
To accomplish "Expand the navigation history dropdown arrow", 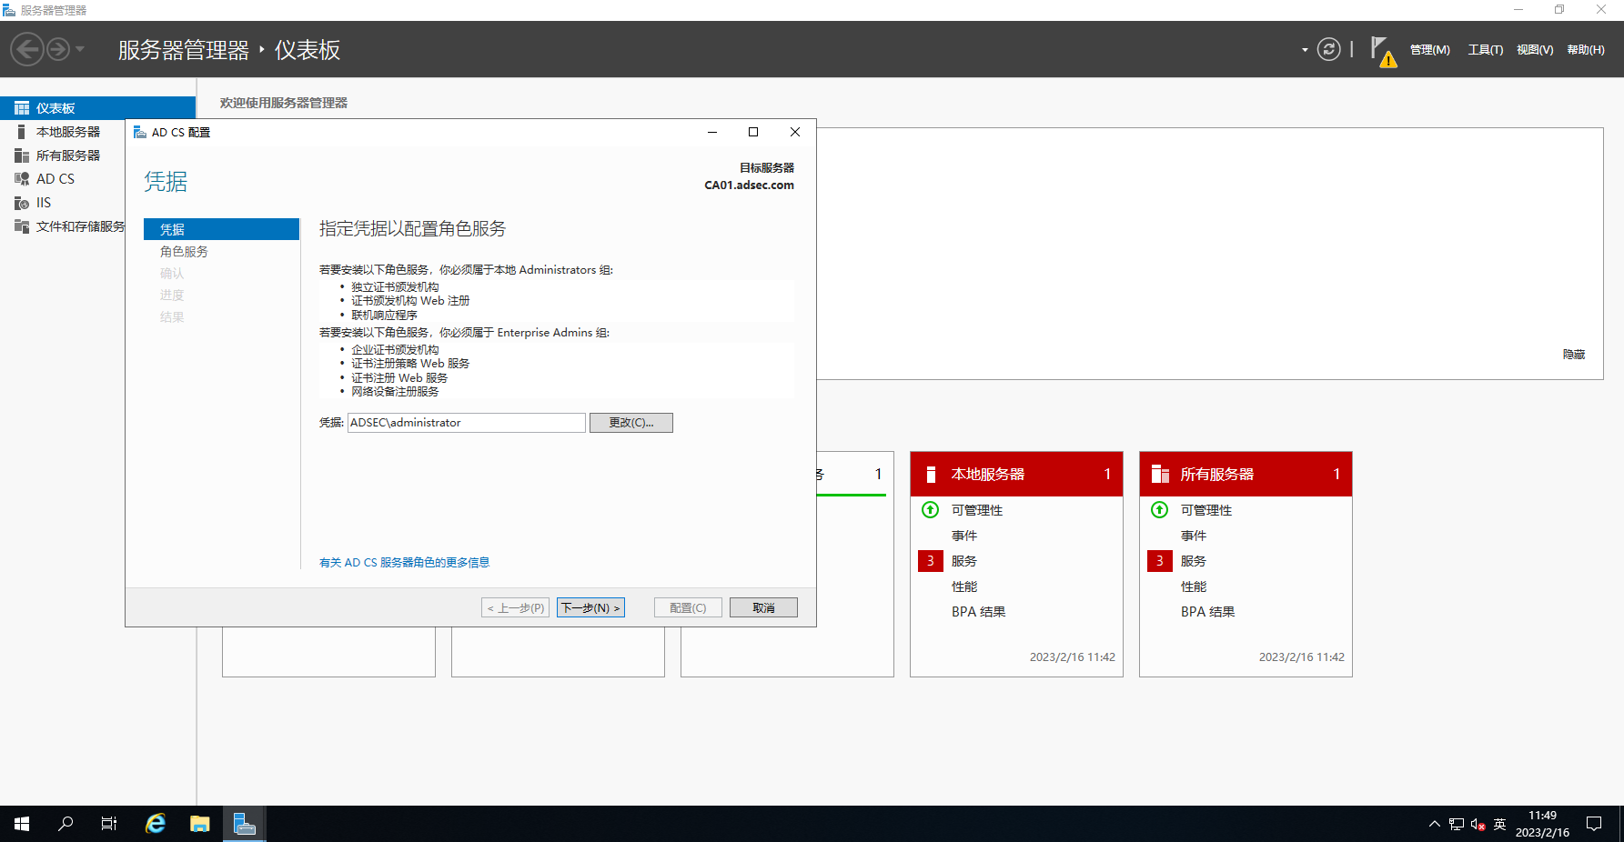I will [80, 49].
